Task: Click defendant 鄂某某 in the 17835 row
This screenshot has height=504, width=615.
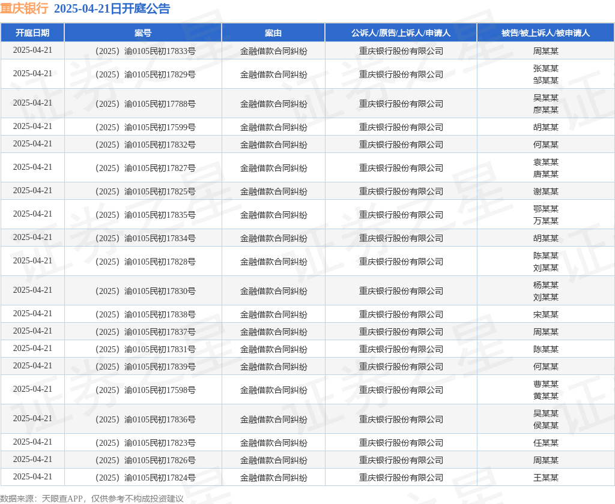Action: point(545,209)
